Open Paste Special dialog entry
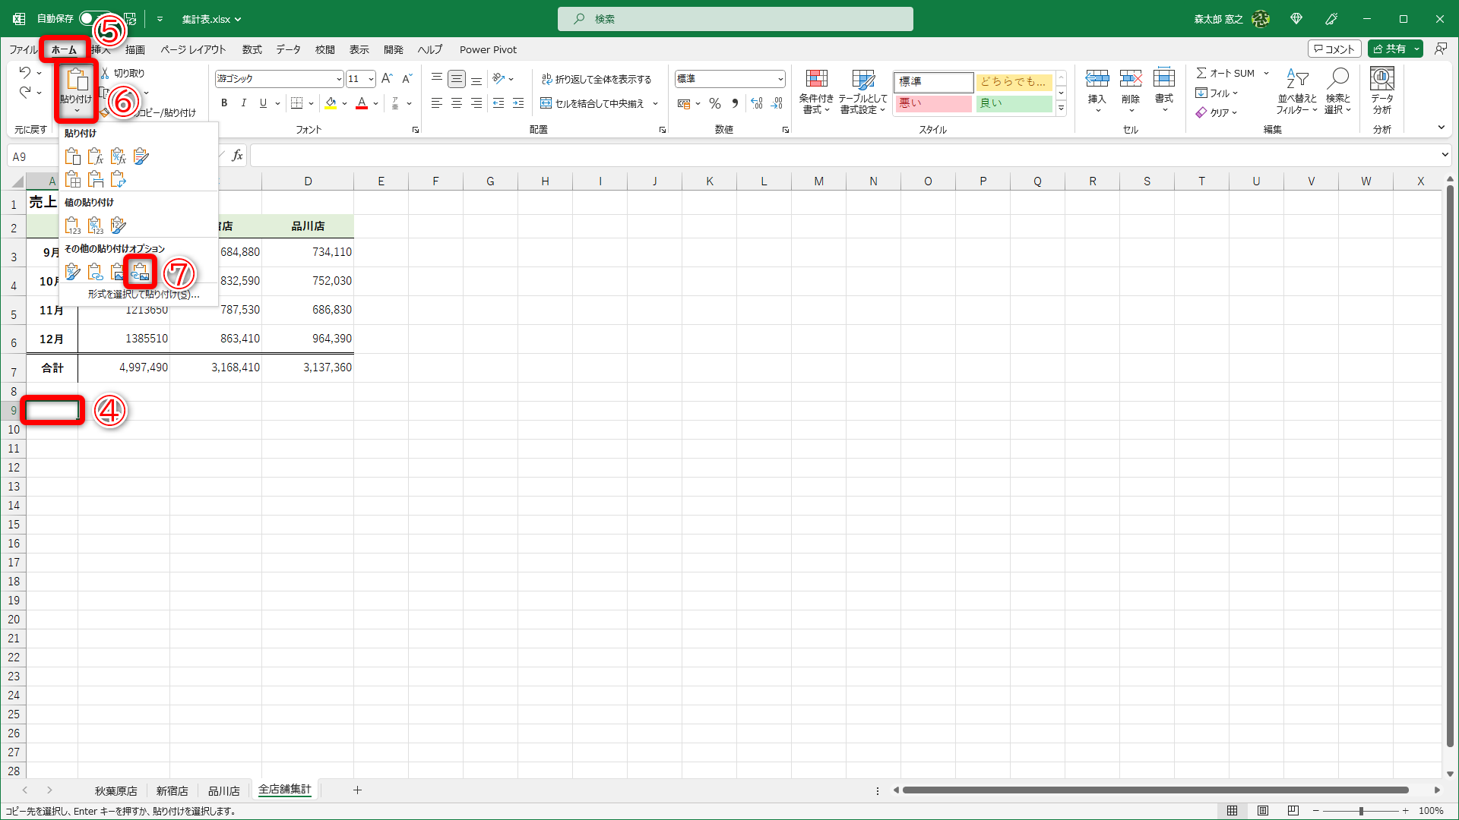The width and height of the screenshot is (1459, 820). point(143,295)
